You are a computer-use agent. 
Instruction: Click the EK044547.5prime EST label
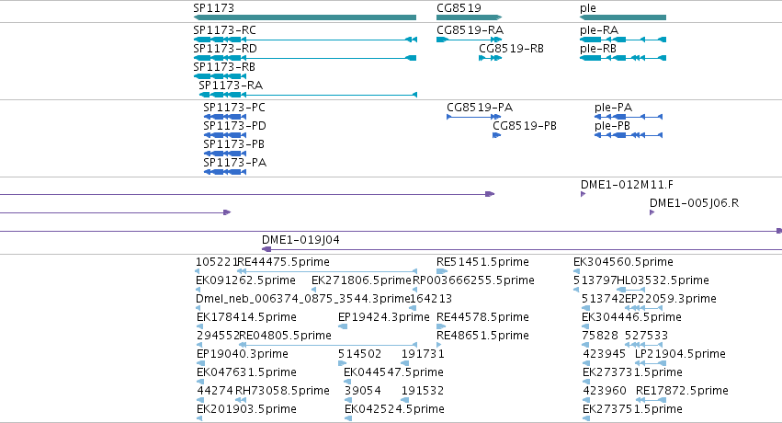click(x=393, y=372)
